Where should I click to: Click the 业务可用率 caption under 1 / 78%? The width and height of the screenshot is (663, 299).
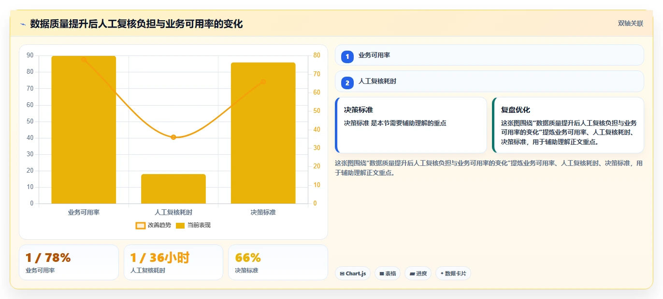pyautogui.click(x=40, y=271)
